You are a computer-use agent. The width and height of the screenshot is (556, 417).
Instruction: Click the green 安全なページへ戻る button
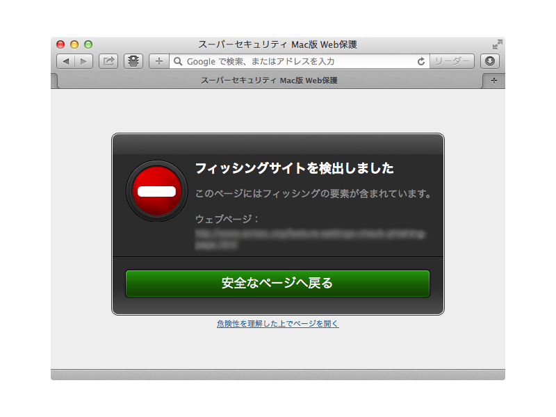pos(277,284)
